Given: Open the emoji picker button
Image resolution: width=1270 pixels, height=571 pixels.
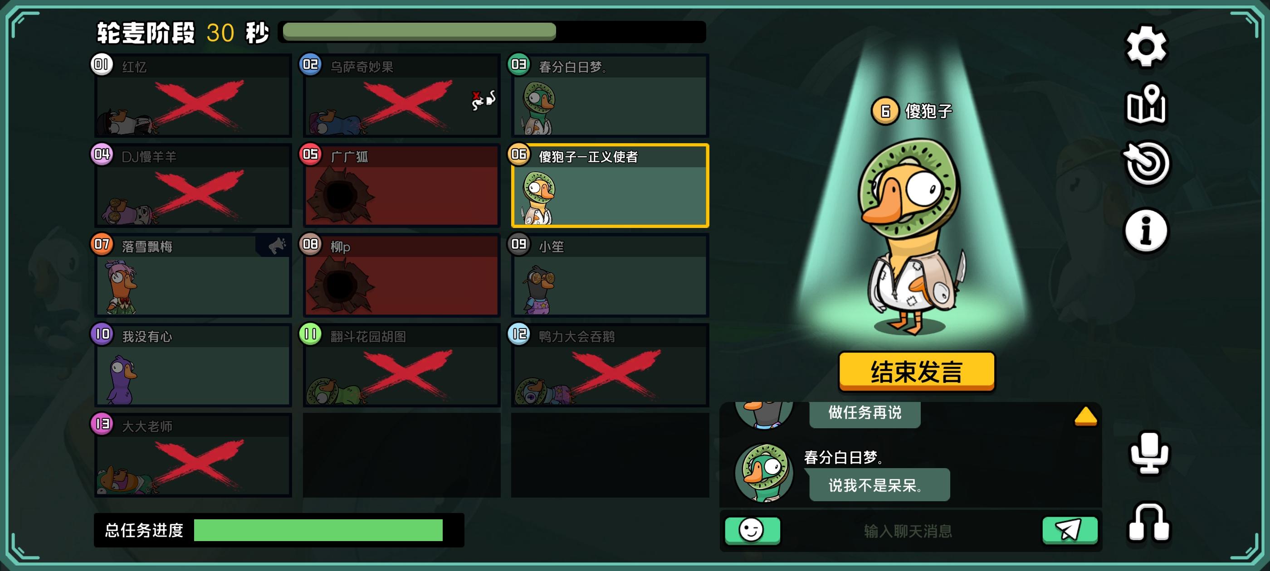Looking at the screenshot, I should (x=752, y=531).
